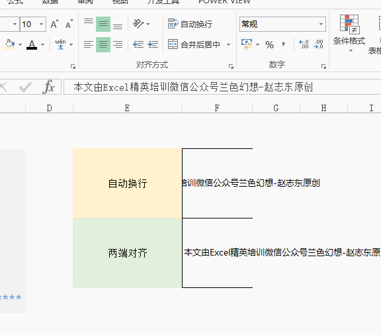Expand Fill Color dropdown arrow
The width and height of the screenshot is (381, 335).
pyautogui.click(x=20, y=44)
